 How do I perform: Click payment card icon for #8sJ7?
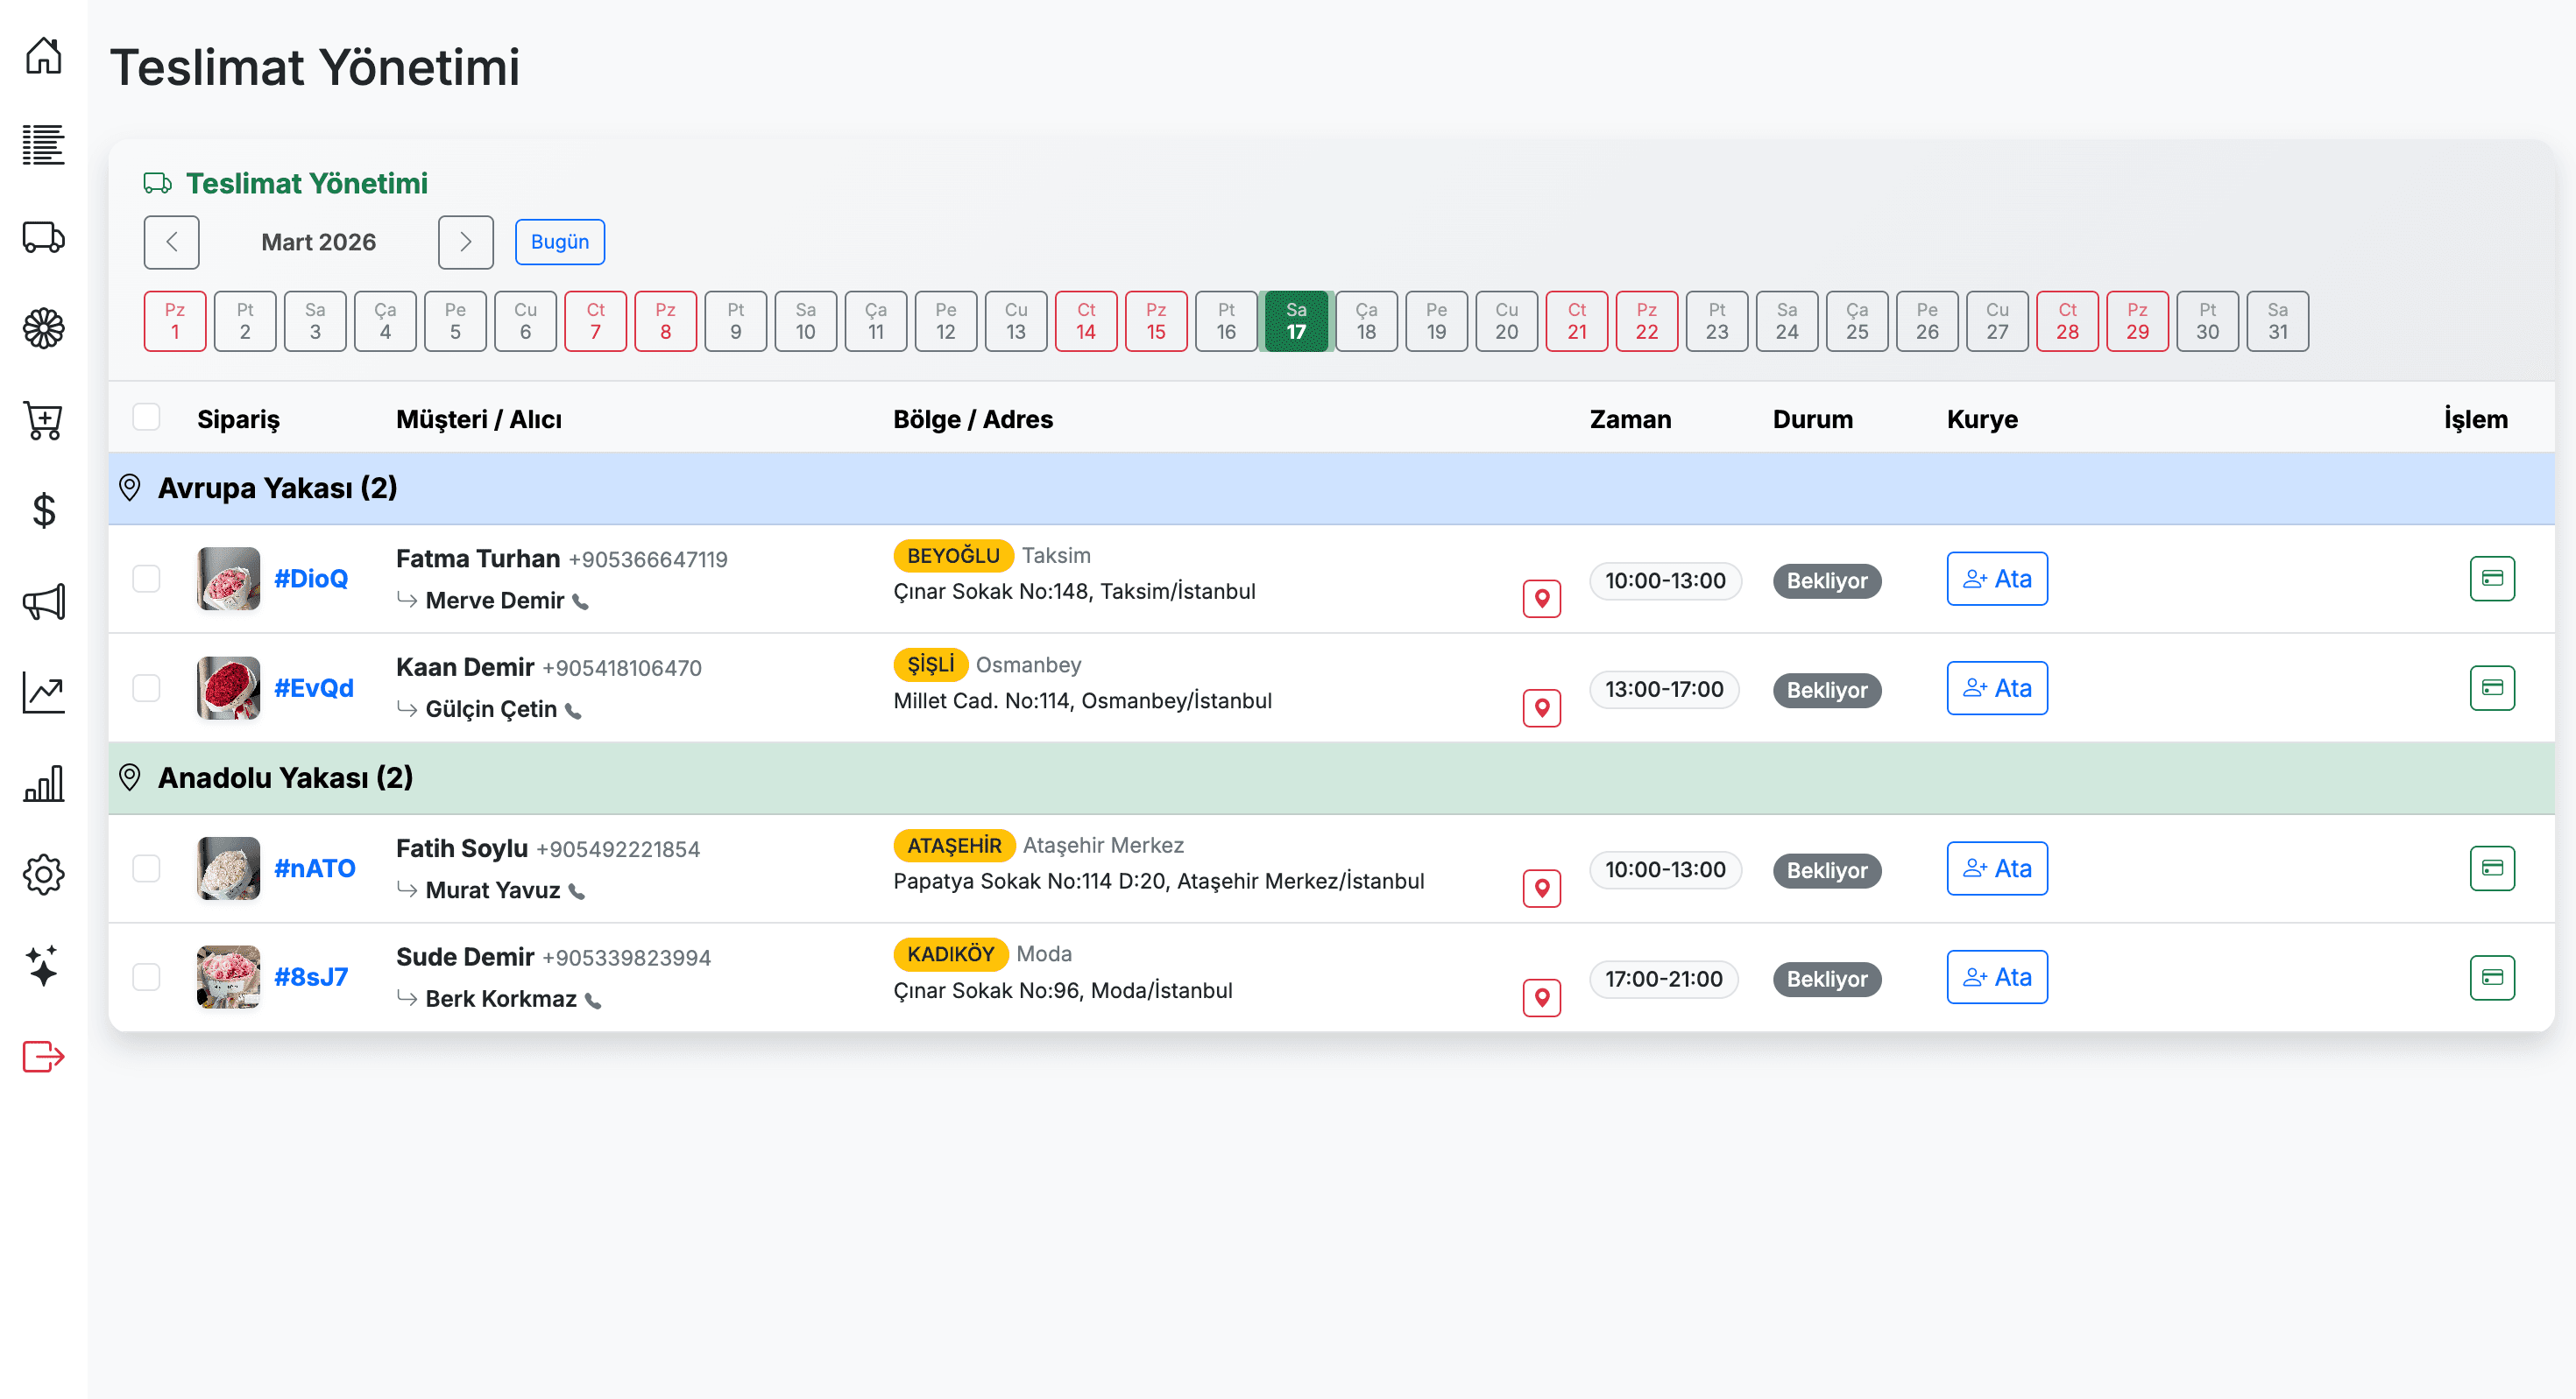(x=2491, y=976)
